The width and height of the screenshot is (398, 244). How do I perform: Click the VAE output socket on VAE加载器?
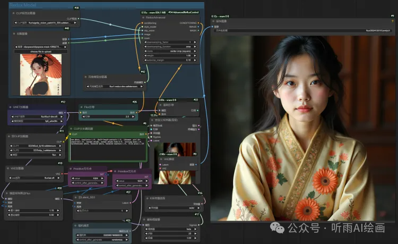click(63, 174)
